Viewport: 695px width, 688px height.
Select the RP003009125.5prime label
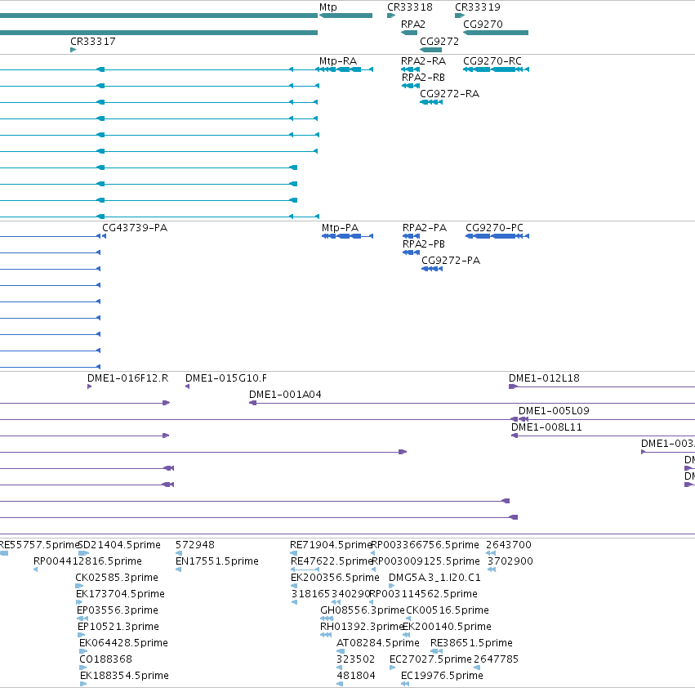(426, 561)
